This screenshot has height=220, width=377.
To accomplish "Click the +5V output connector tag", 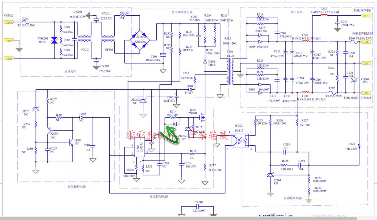I will coord(365,93).
